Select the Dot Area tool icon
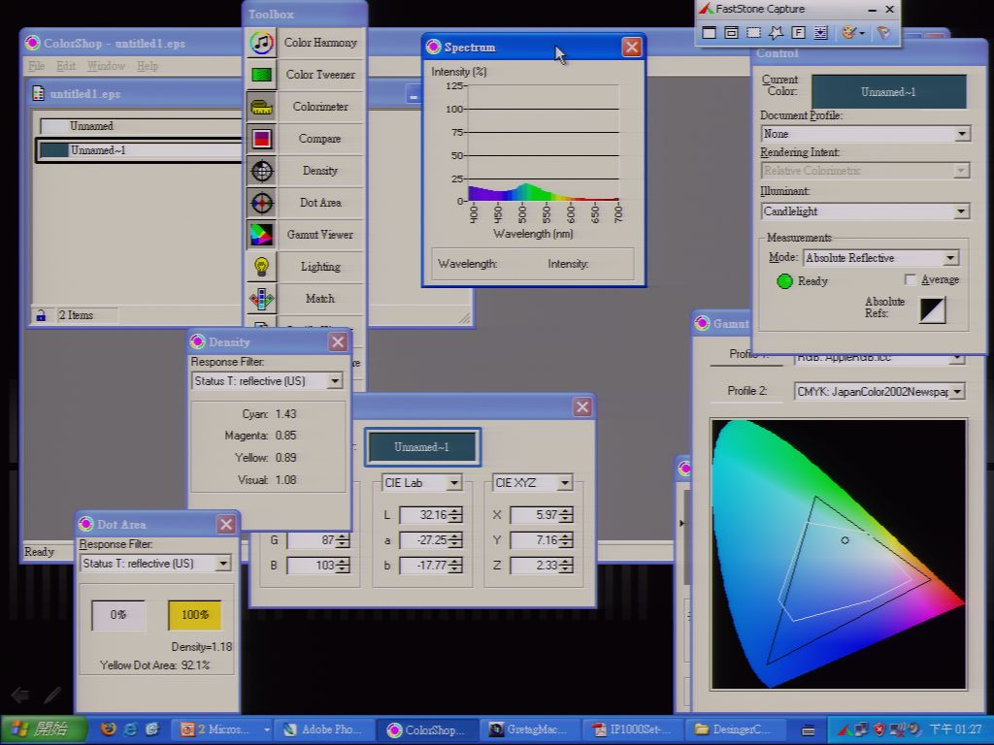This screenshot has height=745, width=994. pyautogui.click(x=261, y=203)
